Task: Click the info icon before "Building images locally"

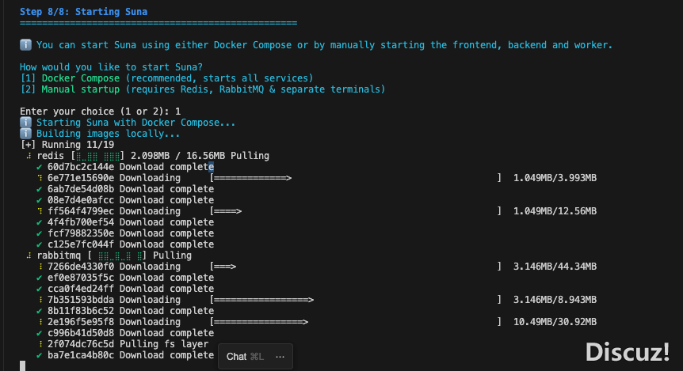Action: point(25,134)
